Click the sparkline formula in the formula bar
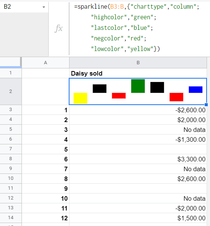 [x=137, y=28]
